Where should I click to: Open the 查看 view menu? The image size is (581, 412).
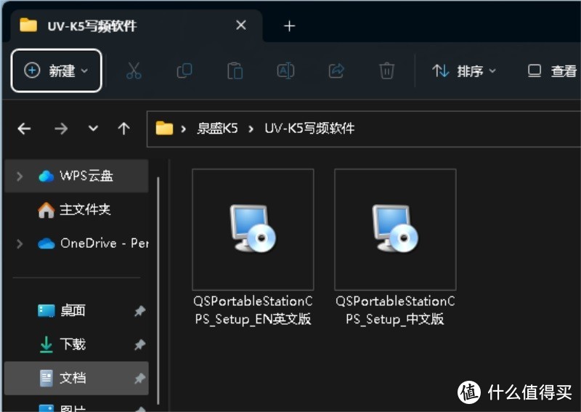(553, 70)
